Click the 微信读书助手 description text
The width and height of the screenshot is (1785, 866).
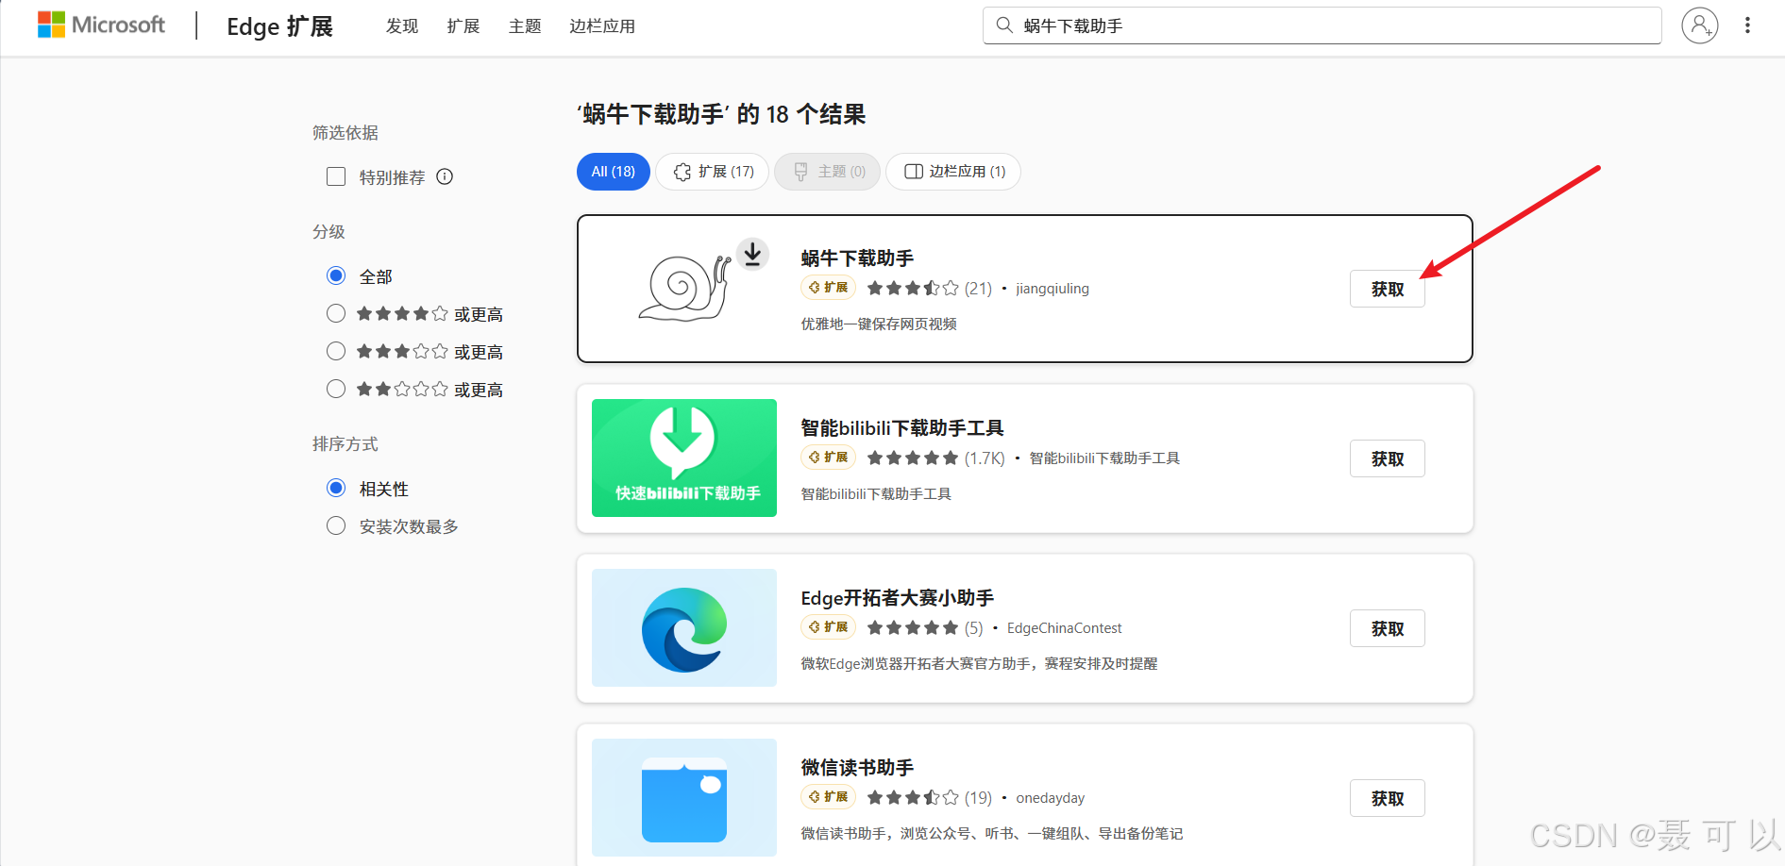[x=992, y=833]
